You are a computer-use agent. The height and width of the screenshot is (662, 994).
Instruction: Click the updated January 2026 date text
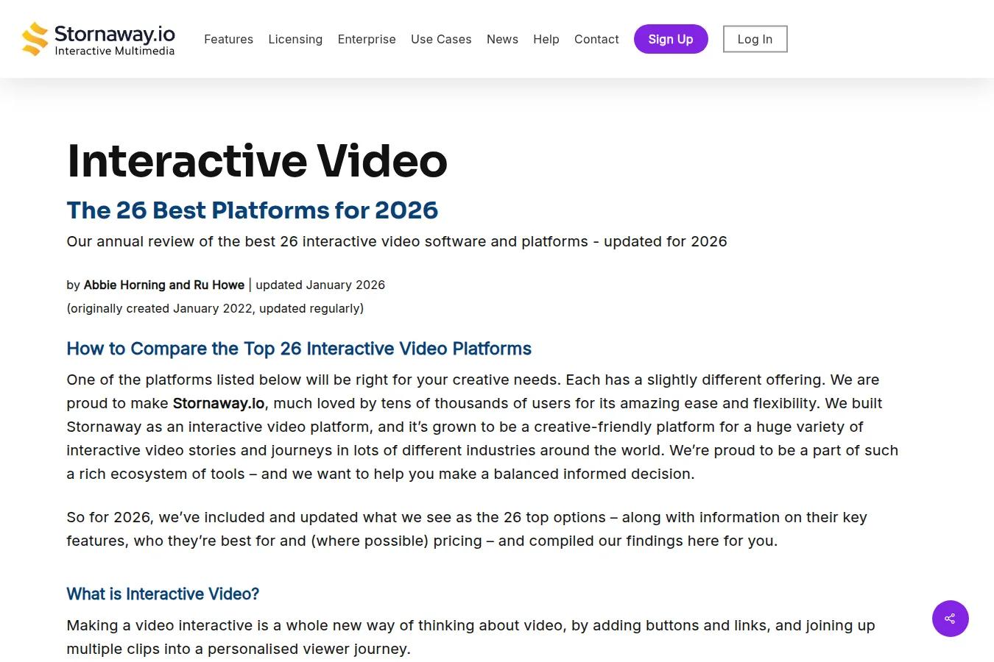[x=320, y=285]
